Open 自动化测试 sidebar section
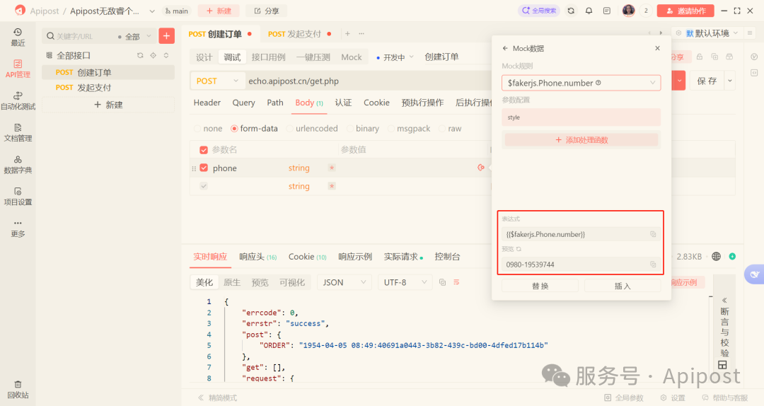 pyautogui.click(x=18, y=100)
